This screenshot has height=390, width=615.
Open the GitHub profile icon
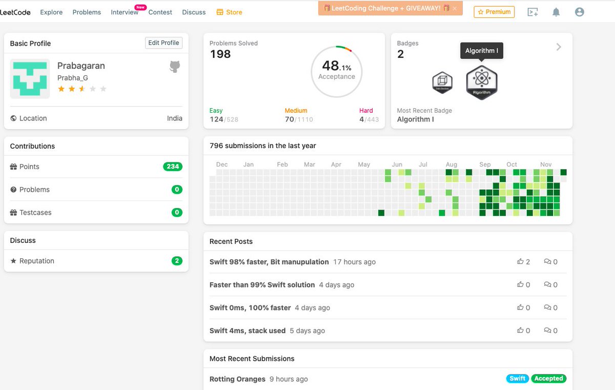pos(175,67)
